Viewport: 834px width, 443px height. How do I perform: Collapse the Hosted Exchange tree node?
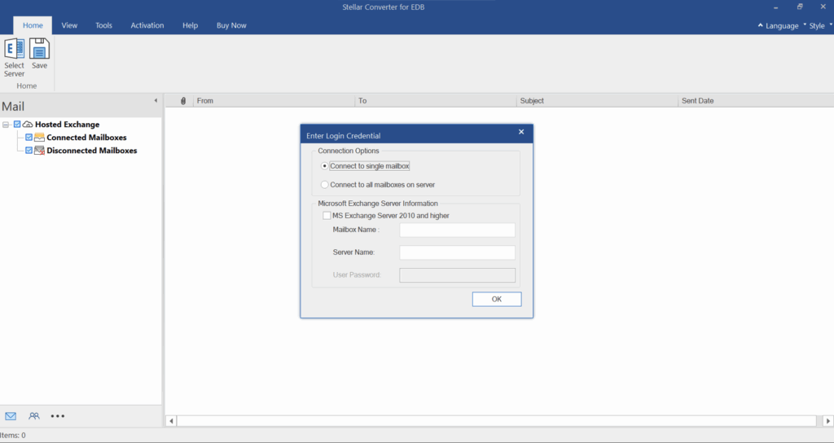coord(6,125)
